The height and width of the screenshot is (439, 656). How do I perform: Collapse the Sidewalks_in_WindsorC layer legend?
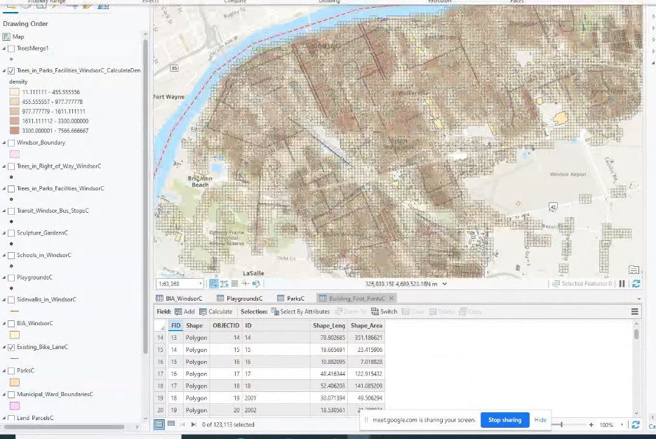(4, 300)
